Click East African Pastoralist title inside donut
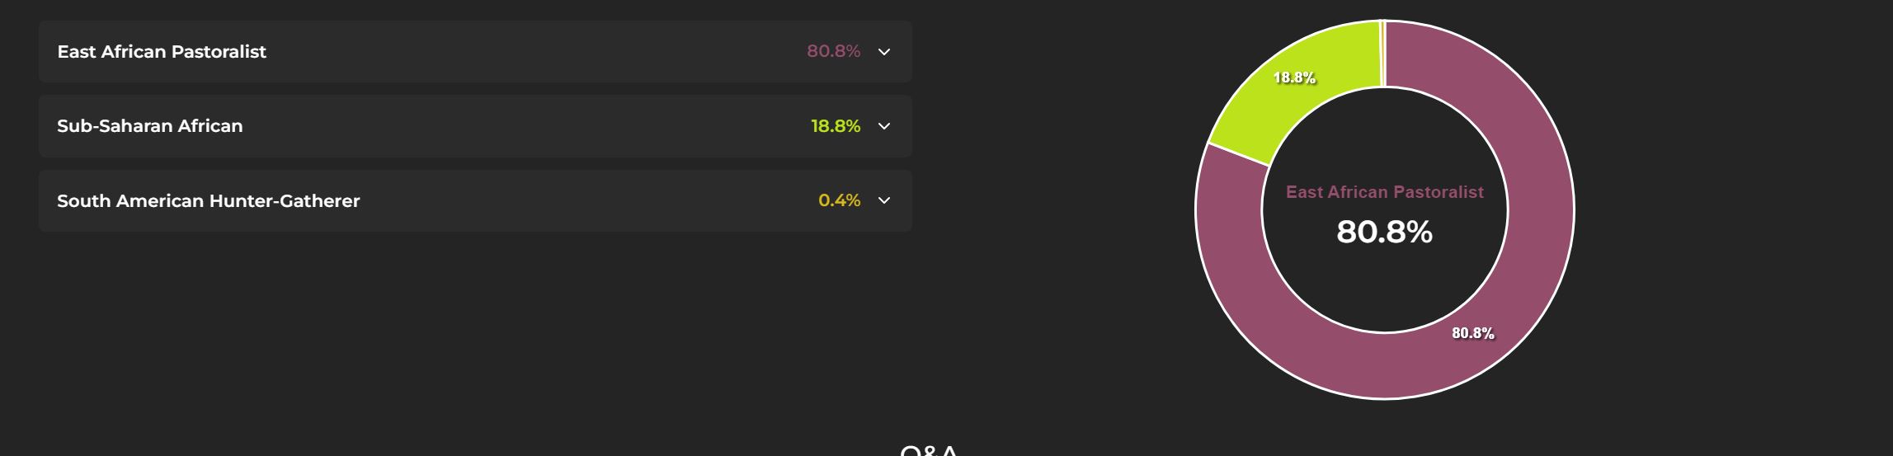This screenshot has height=456, width=1893. [x=1385, y=192]
